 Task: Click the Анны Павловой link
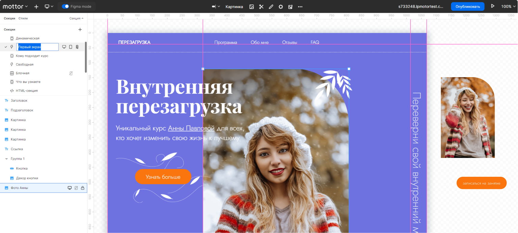pos(191,128)
